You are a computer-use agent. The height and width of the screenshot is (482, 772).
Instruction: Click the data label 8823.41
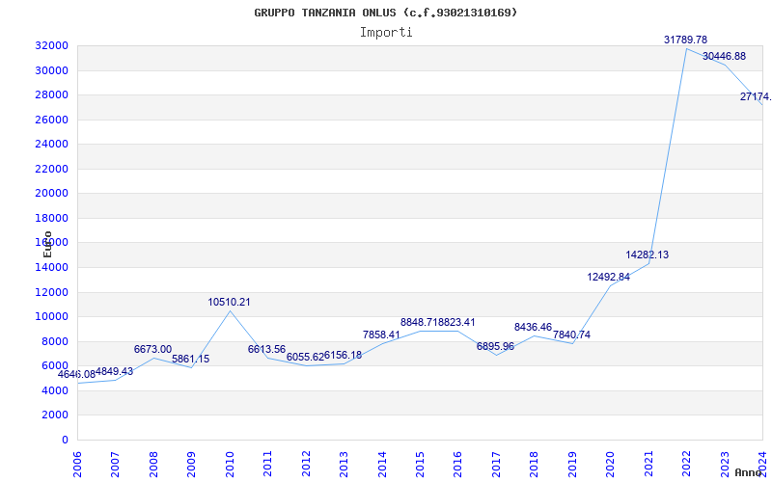(456, 322)
